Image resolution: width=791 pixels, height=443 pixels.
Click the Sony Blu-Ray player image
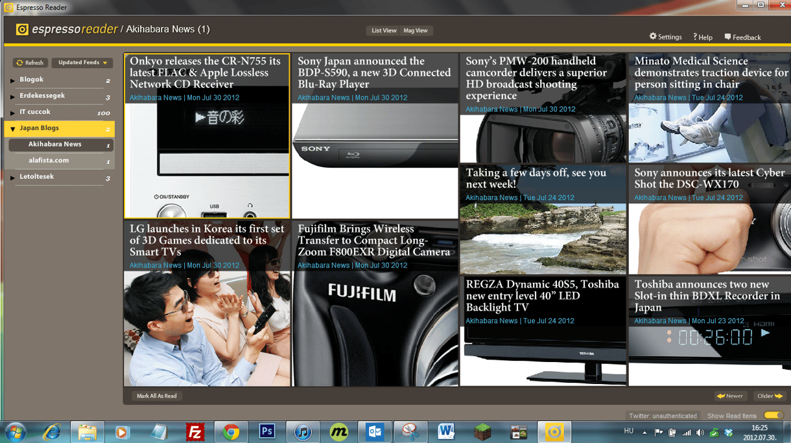[x=375, y=161]
